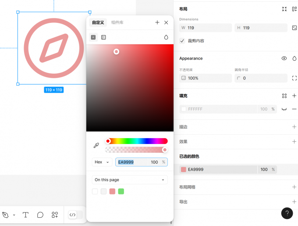Switch to the 组件库 tab
Viewport: 298px width, 226px height.
point(117,23)
